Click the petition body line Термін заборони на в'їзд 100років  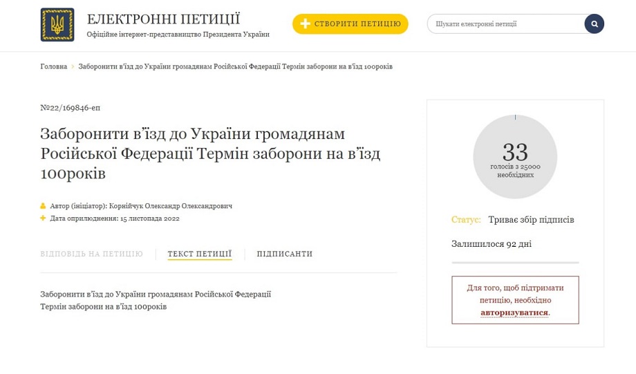coord(104,307)
